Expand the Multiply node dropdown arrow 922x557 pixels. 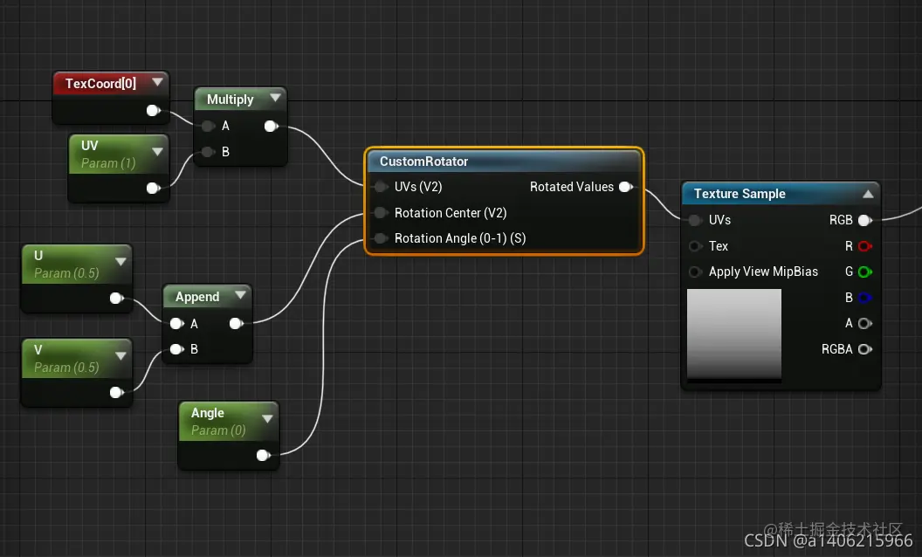[x=275, y=98]
